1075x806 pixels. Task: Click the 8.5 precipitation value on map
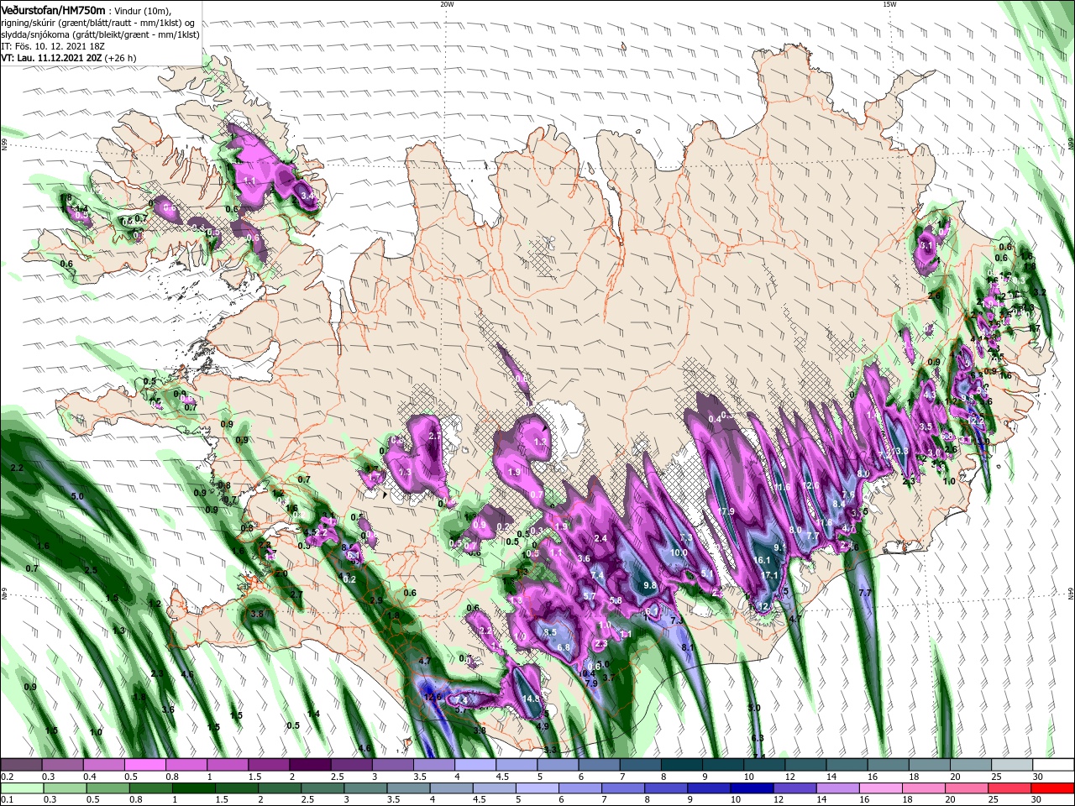550,632
